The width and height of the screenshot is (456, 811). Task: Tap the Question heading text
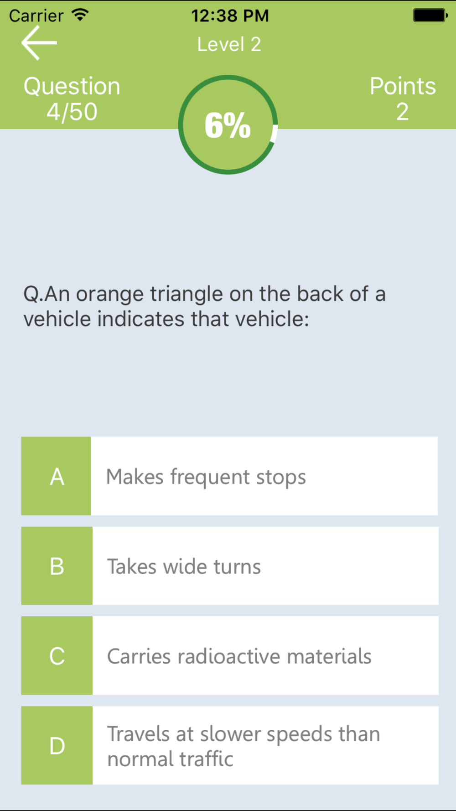point(72,86)
